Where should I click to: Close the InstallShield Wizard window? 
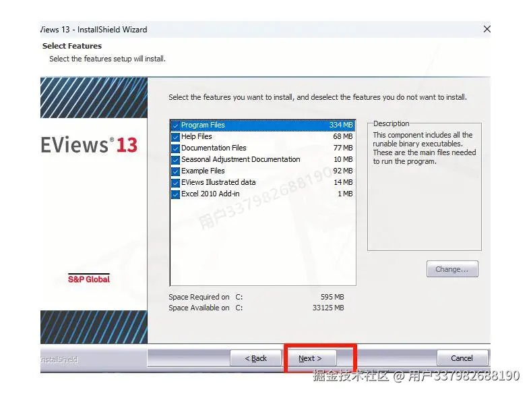(487, 29)
